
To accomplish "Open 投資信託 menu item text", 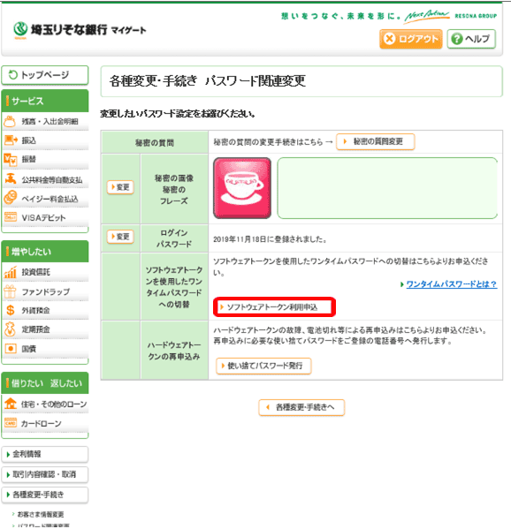I will pos(35,272).
